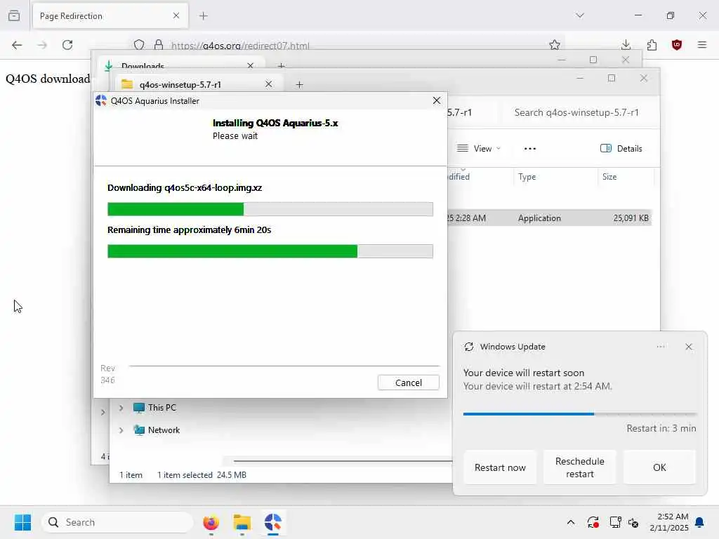Click the Windows Update refresh icon

point(468,347)
